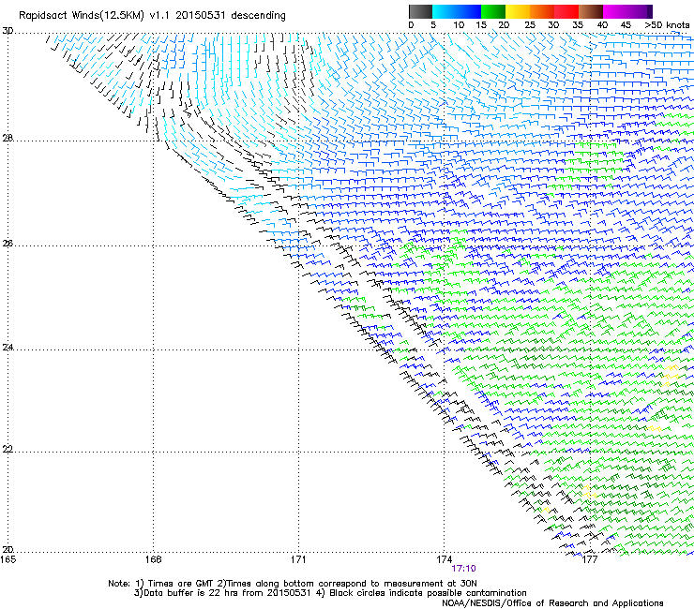This screenshot has height=609, width=694.
Task: Click the longitude label '174'
Action: [444, 559]
